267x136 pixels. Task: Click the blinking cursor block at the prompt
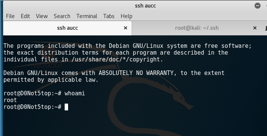point(66,107)
